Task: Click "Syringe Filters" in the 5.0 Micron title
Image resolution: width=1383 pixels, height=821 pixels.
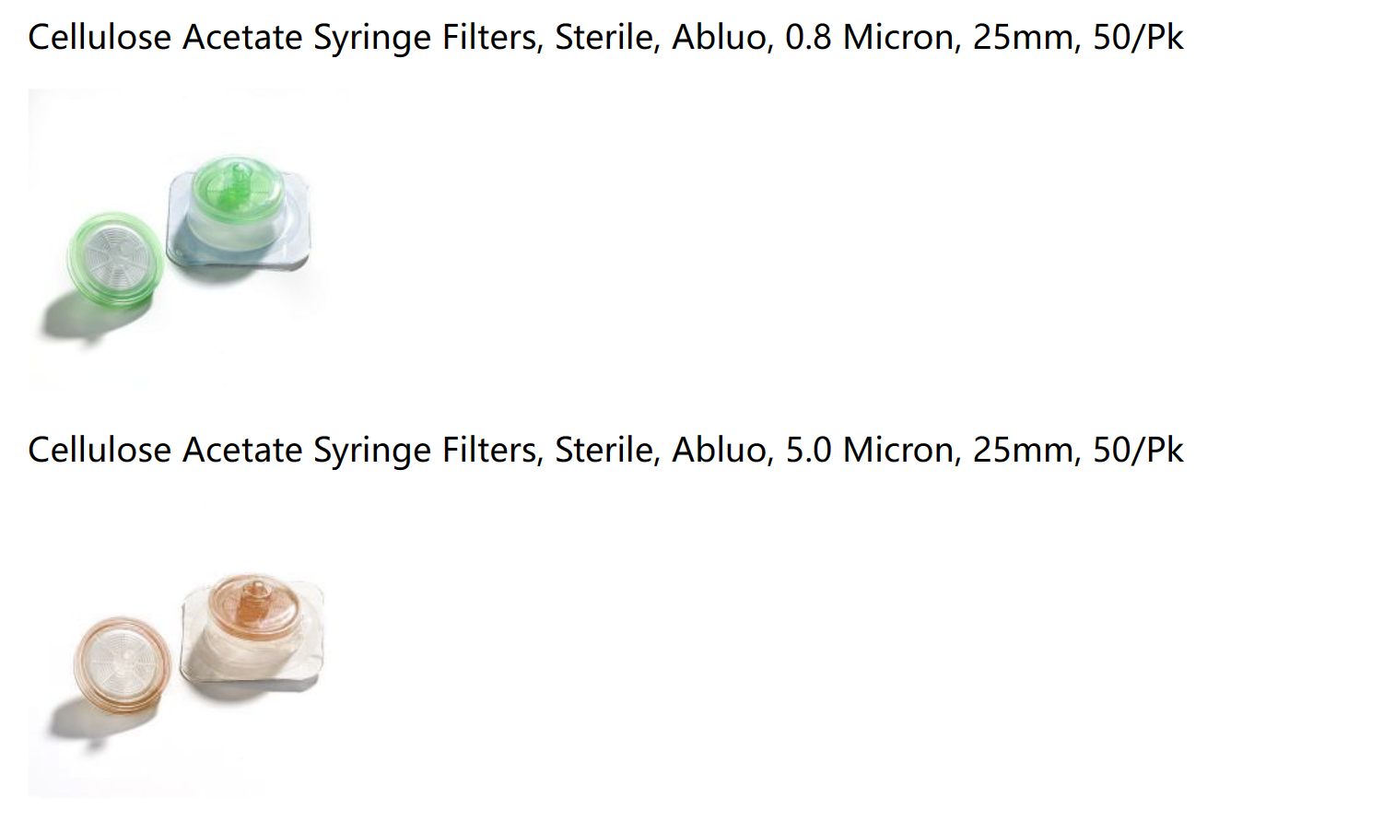Action: pos(426,451)
